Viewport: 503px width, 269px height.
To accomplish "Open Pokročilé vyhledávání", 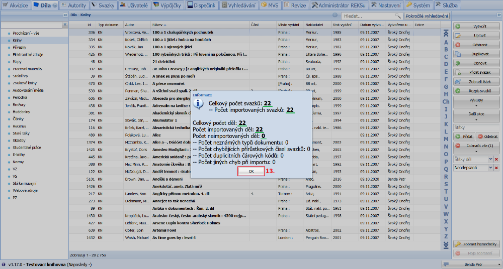I will tap(427, 16).
